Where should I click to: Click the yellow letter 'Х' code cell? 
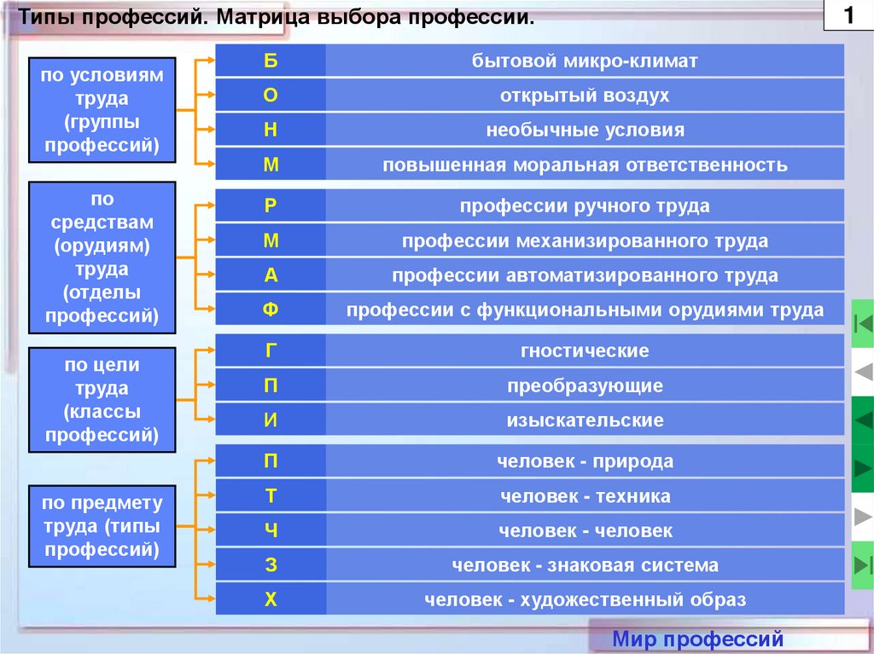271,599
